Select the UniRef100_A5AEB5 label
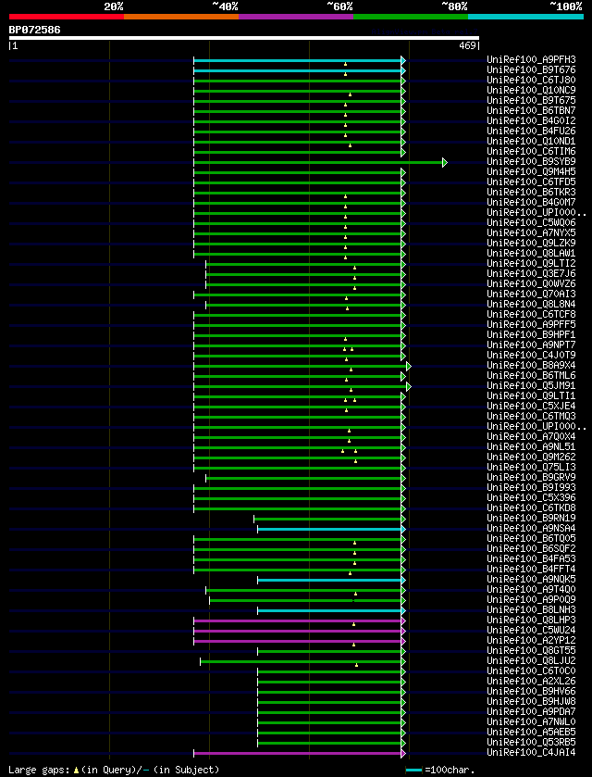592x777 pixels. 531,732
